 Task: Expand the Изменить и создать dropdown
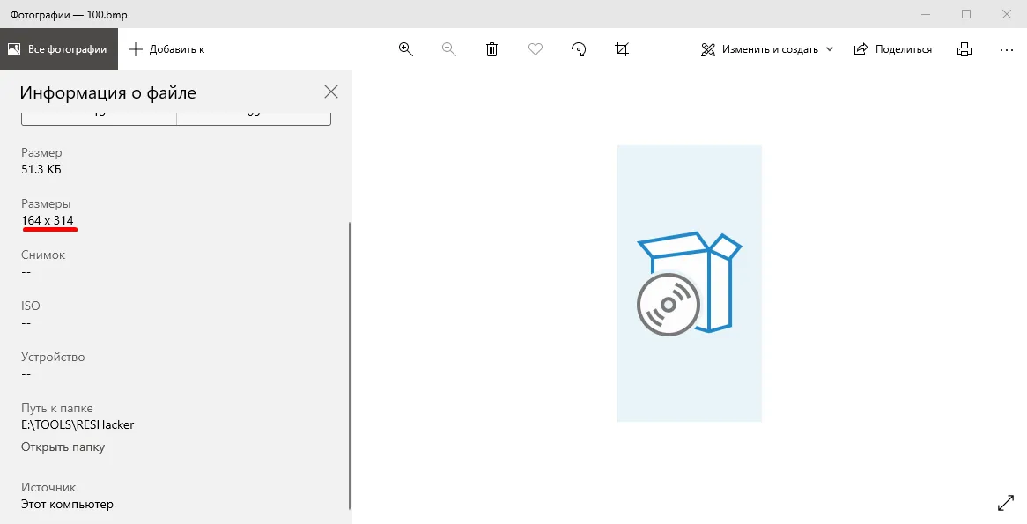coord(767,49)
